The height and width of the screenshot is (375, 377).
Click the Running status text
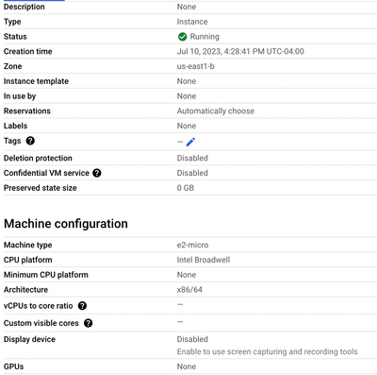[205, 37]
